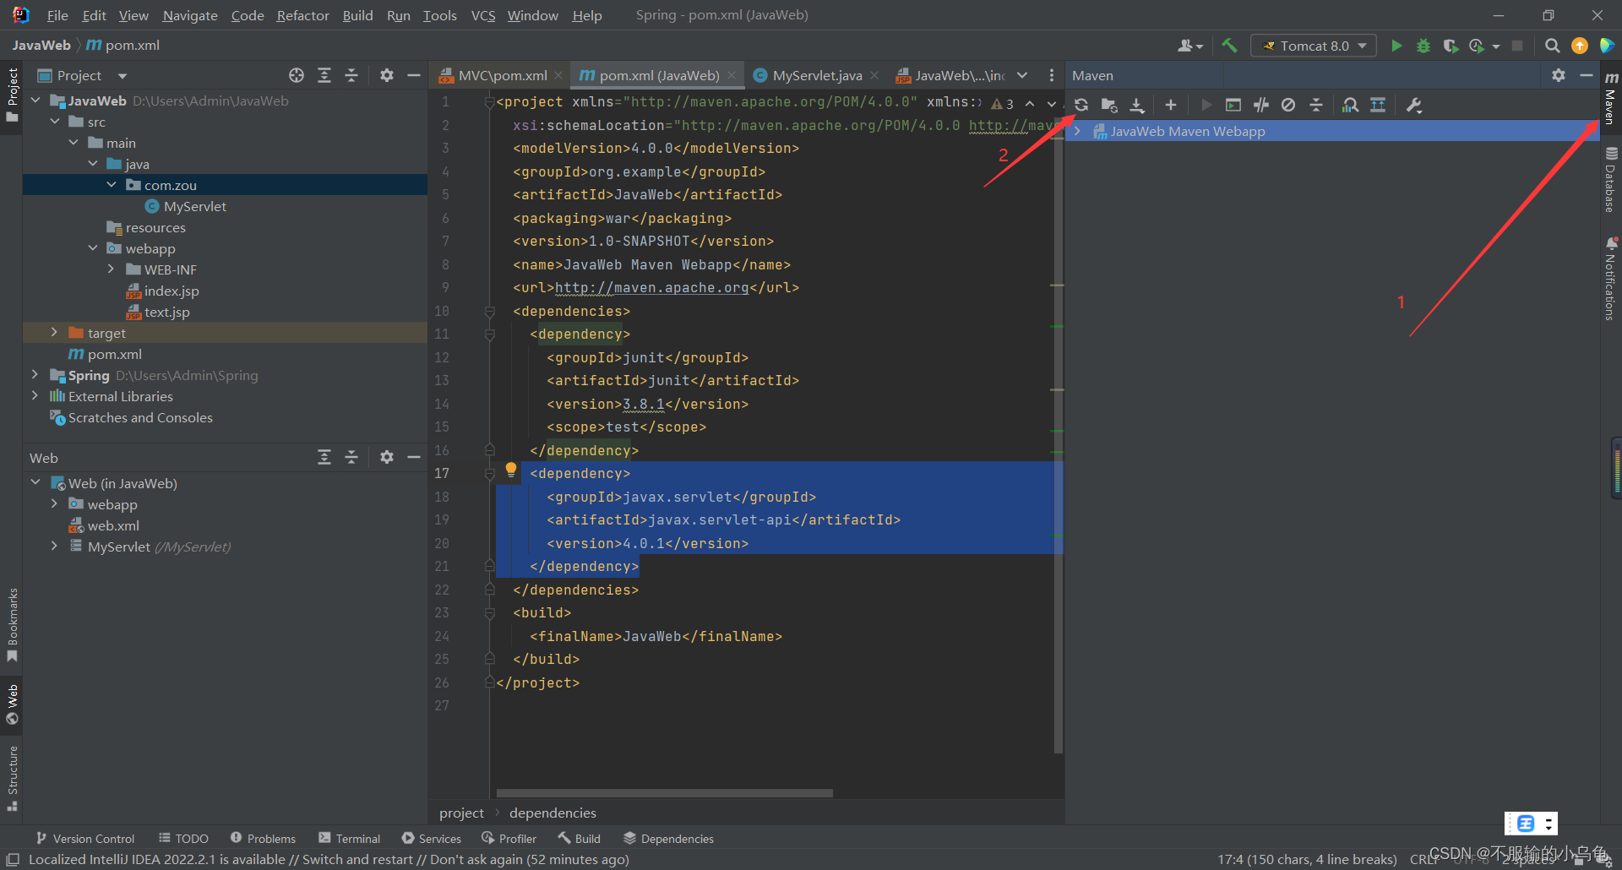The height and width of the screenshot is (870, 1622).
Task: Open Version Control tool window
Action: click(x=85, y=838)
